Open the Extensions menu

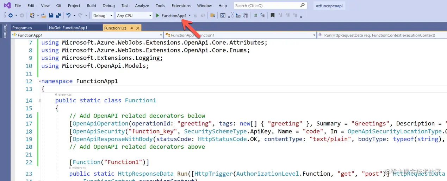click(x=181, y=6)
